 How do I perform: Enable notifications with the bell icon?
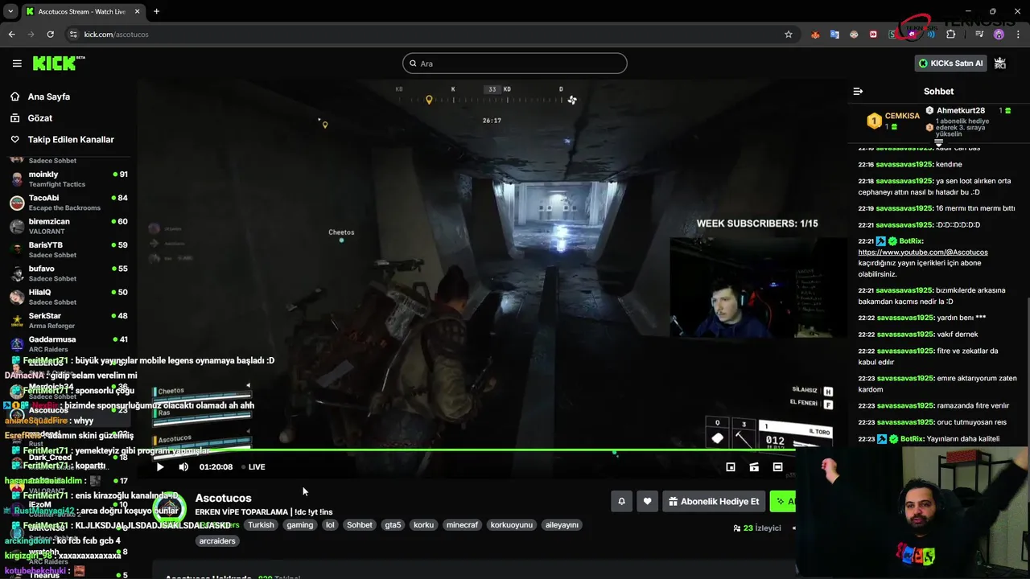pyautogui.click(x=621, y=502)
